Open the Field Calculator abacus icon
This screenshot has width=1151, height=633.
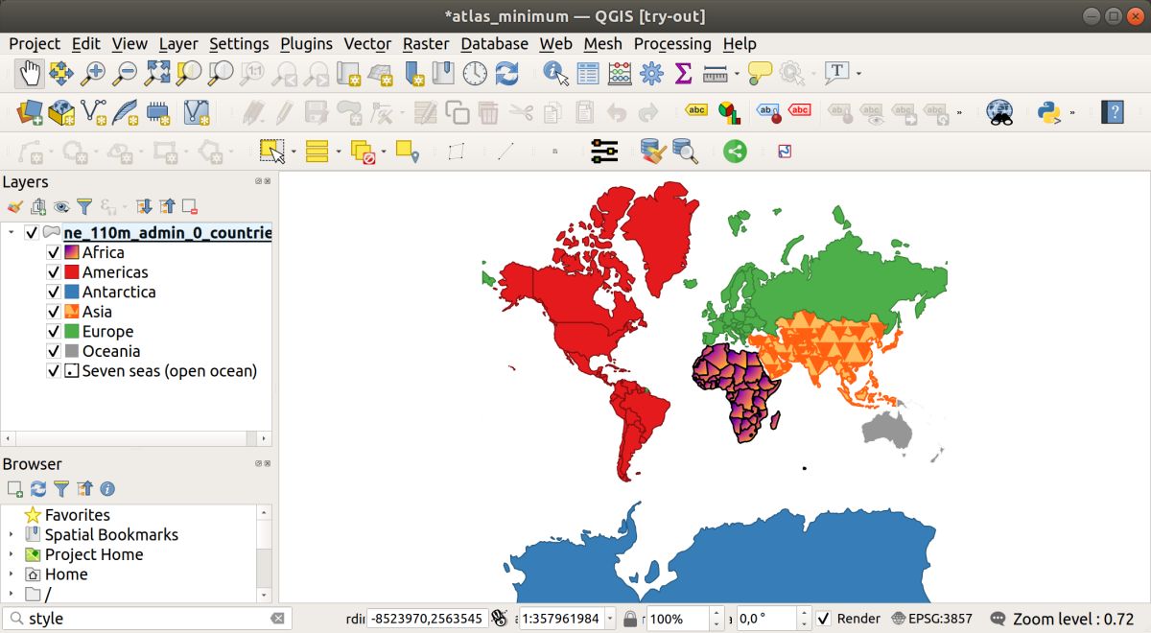point(620,72)
